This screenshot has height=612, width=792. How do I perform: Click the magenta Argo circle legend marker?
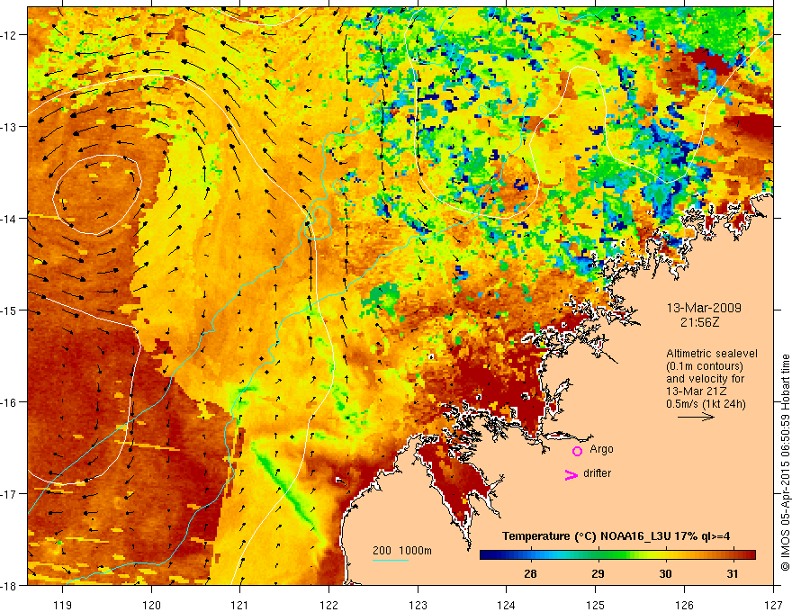click(577, 451)
